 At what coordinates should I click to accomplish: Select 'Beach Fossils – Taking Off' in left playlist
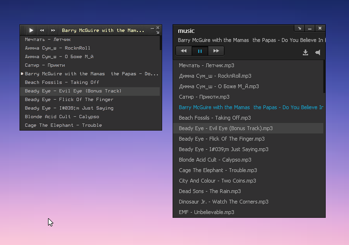tap(90, 82)
